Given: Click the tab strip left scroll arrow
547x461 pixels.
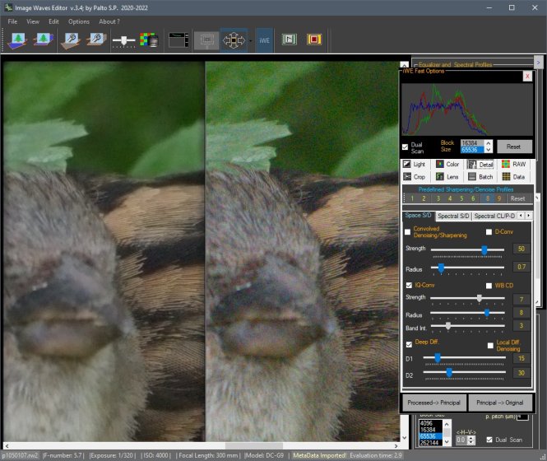Looking at the screenshot, I should pyautogui.click(x=521, y=216).
